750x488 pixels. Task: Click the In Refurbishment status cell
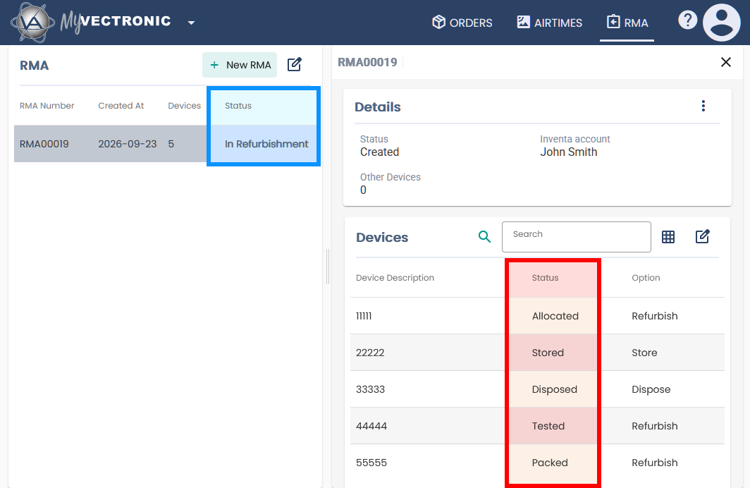pos(266,144)
